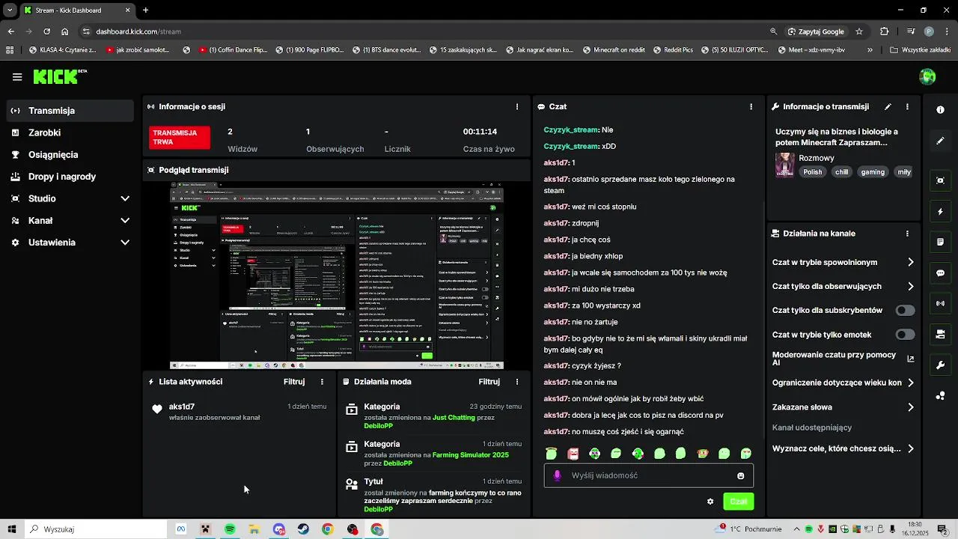The height and width of the screenshot is (539, 958).
Task: Show hidden icons in system tray
Action: coord(796,529)
